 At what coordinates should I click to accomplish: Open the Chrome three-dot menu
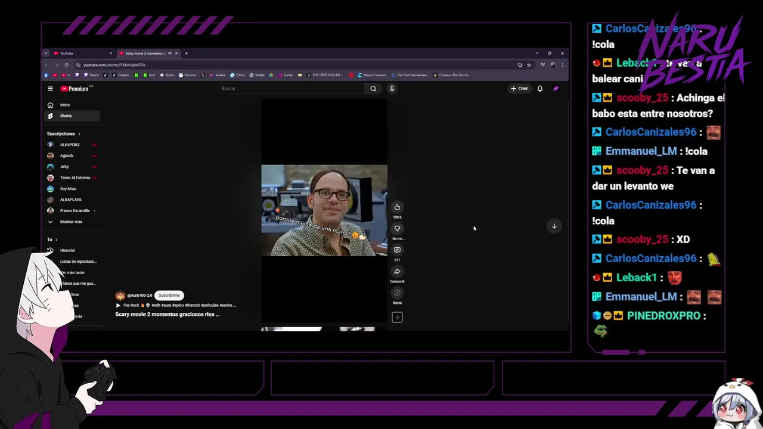coord(562,64)
